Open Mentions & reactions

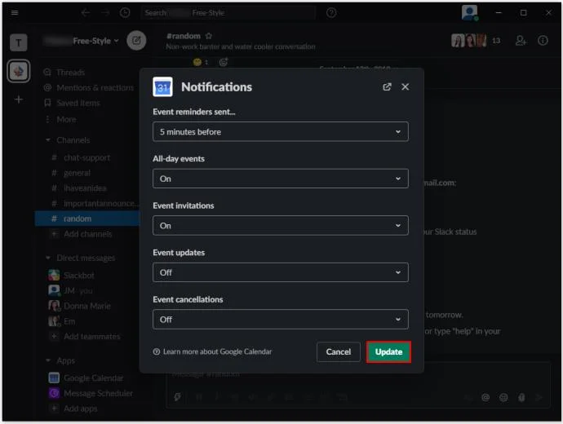(95, 87)
